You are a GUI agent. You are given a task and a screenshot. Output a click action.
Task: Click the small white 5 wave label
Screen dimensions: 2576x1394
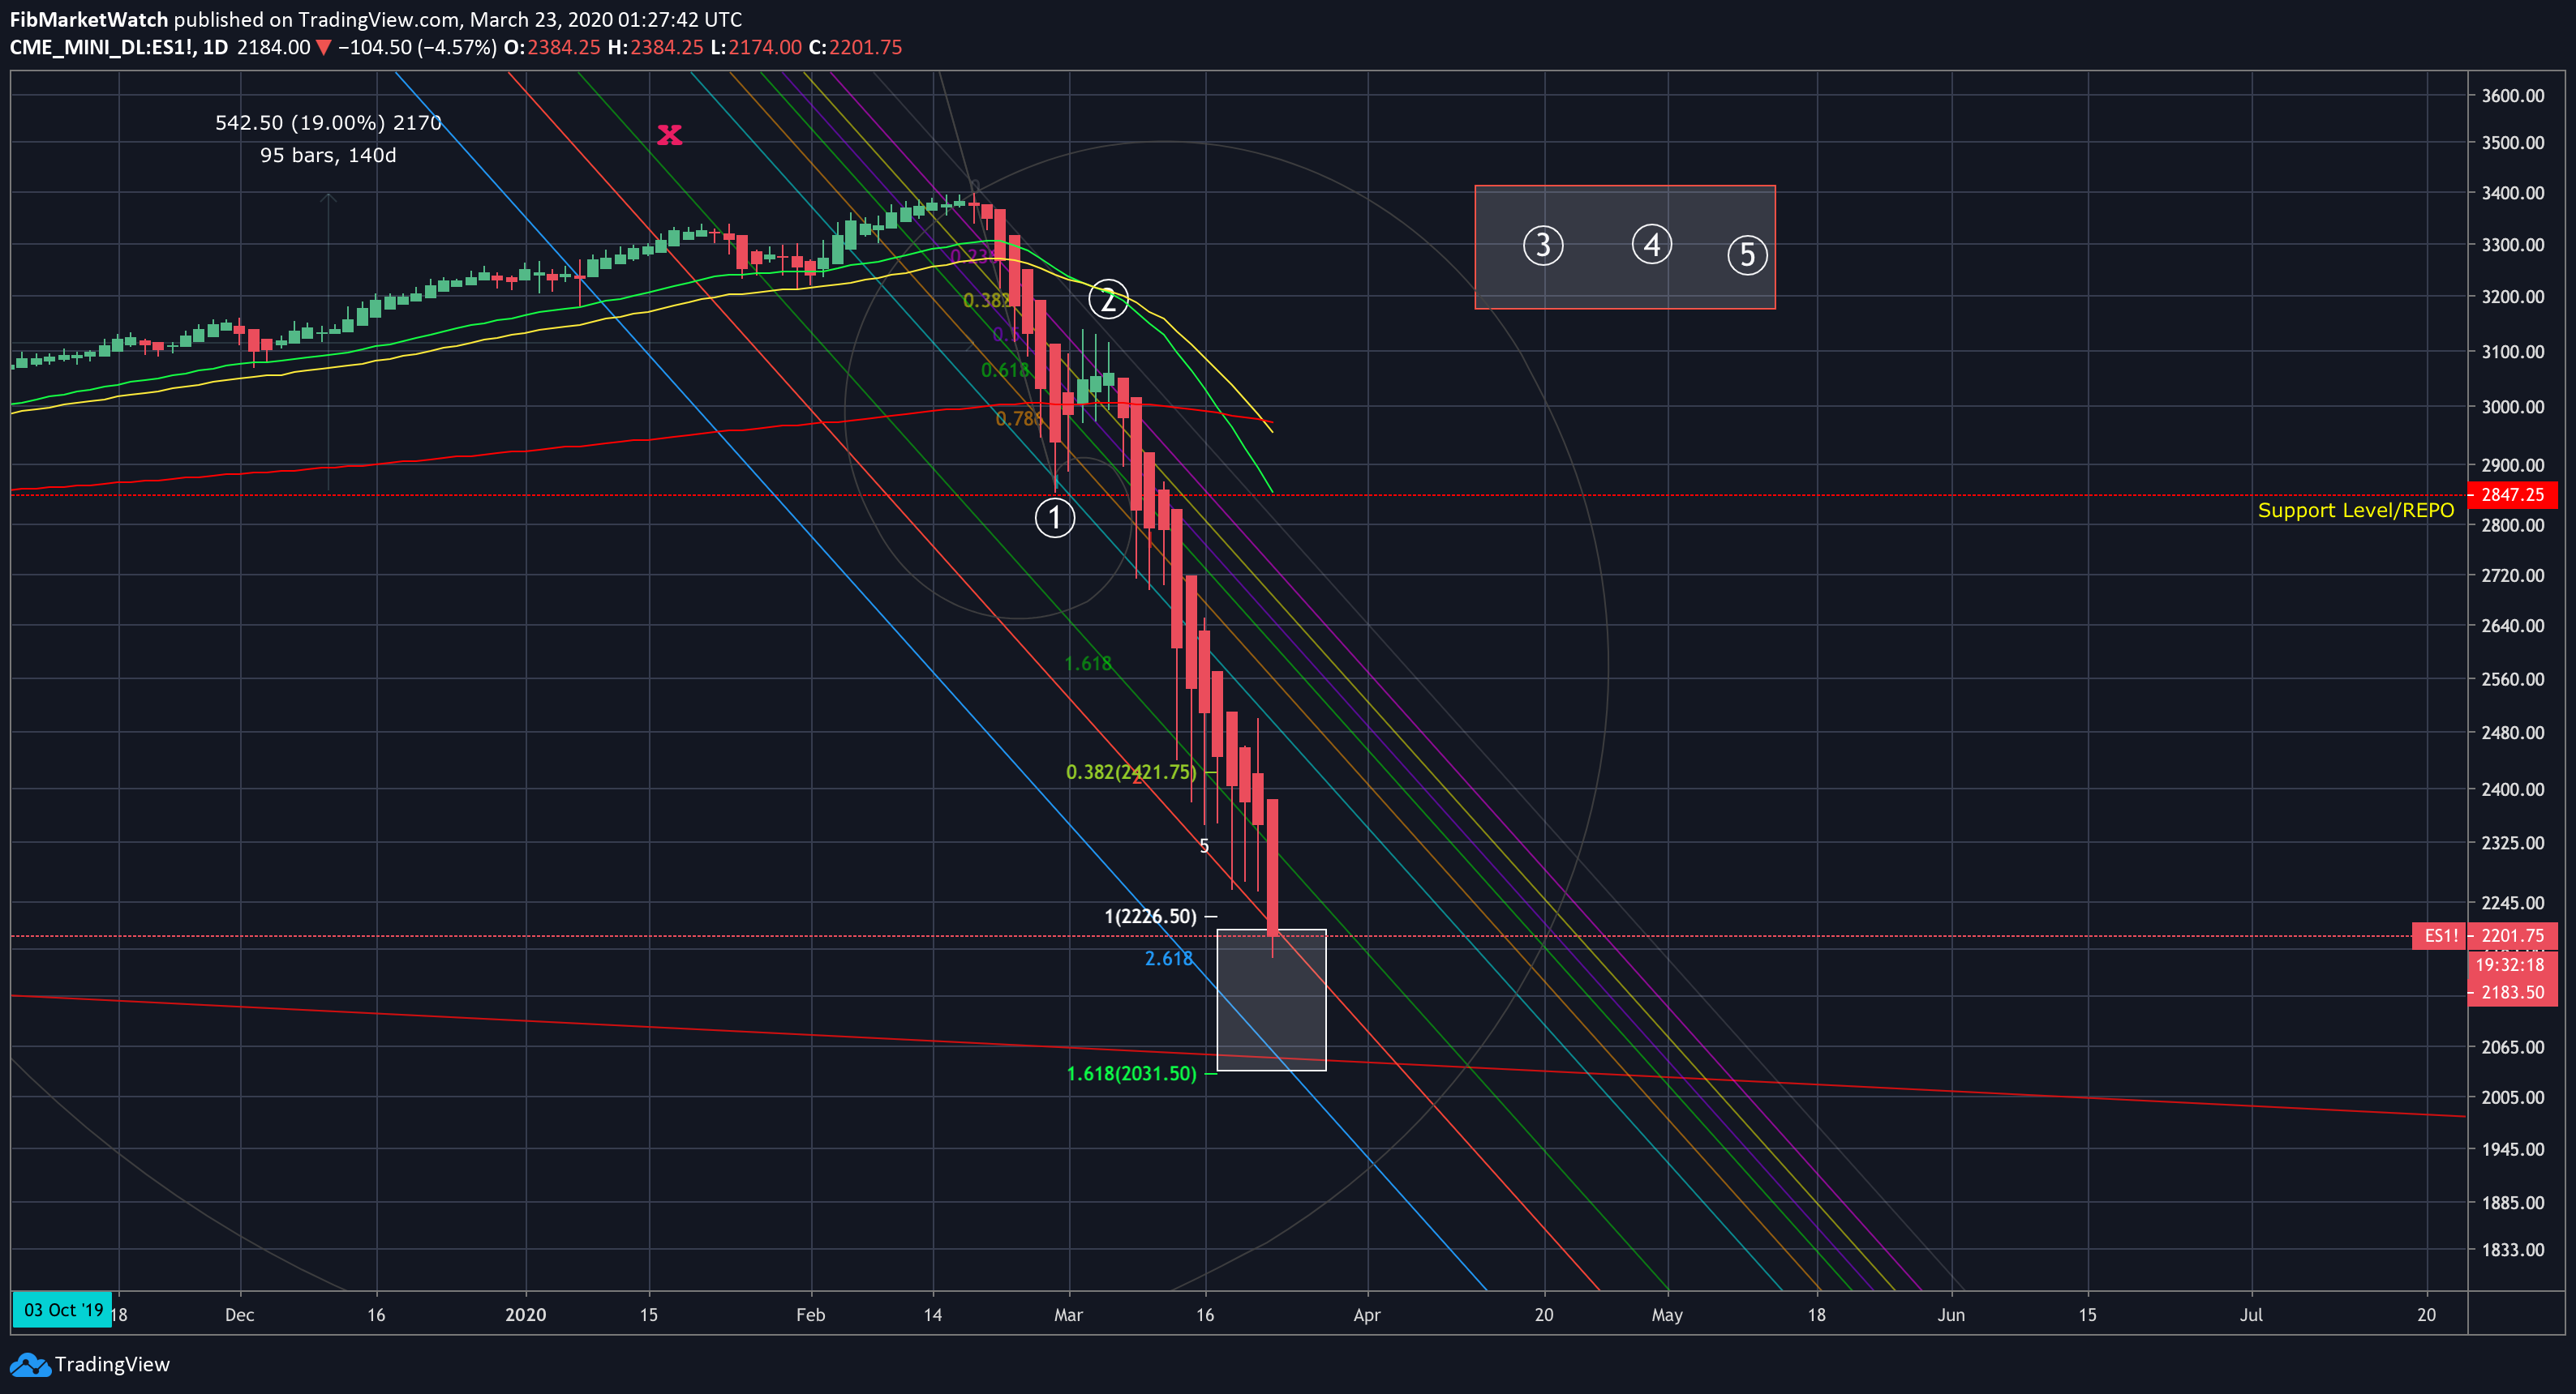(1204, 845)
